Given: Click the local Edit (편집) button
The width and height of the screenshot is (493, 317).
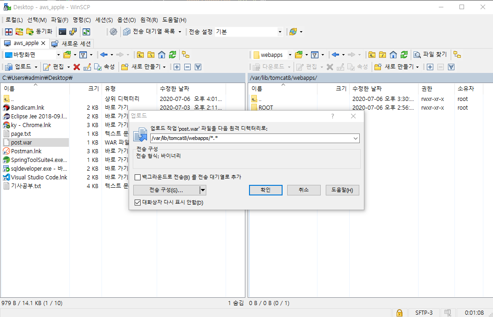Looking at the screenshot, I should click(x=53, y=67).
